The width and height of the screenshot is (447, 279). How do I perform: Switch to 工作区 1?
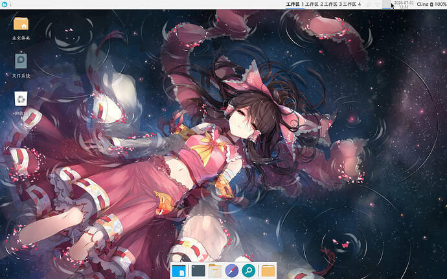point(295,5)
